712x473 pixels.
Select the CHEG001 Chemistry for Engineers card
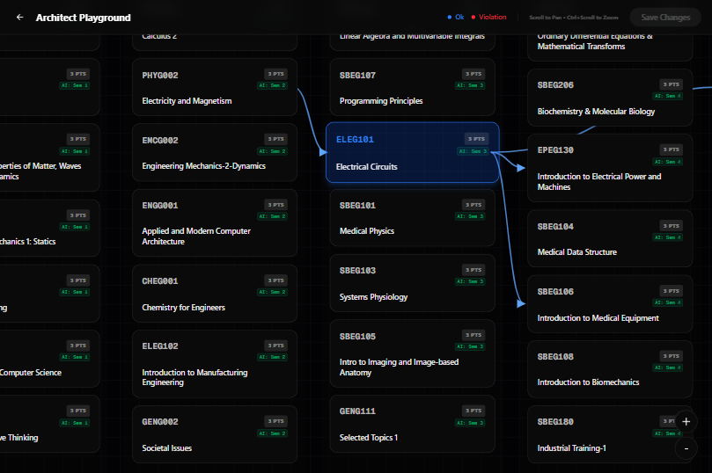click(x=215, y=294)
